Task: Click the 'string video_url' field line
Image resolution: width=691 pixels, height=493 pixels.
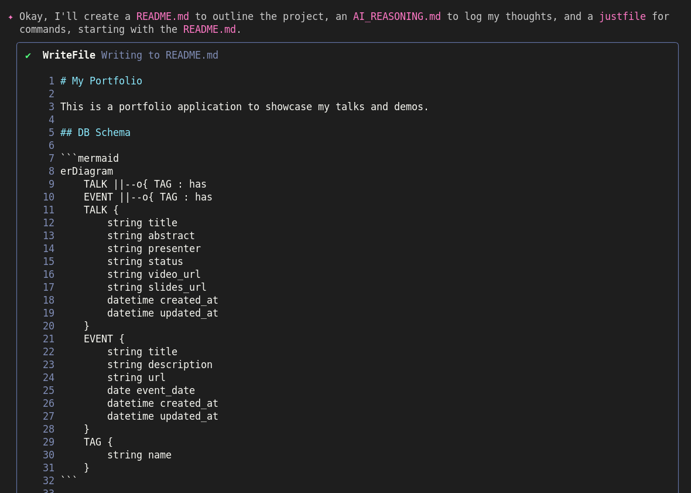Action: [153, 274]
